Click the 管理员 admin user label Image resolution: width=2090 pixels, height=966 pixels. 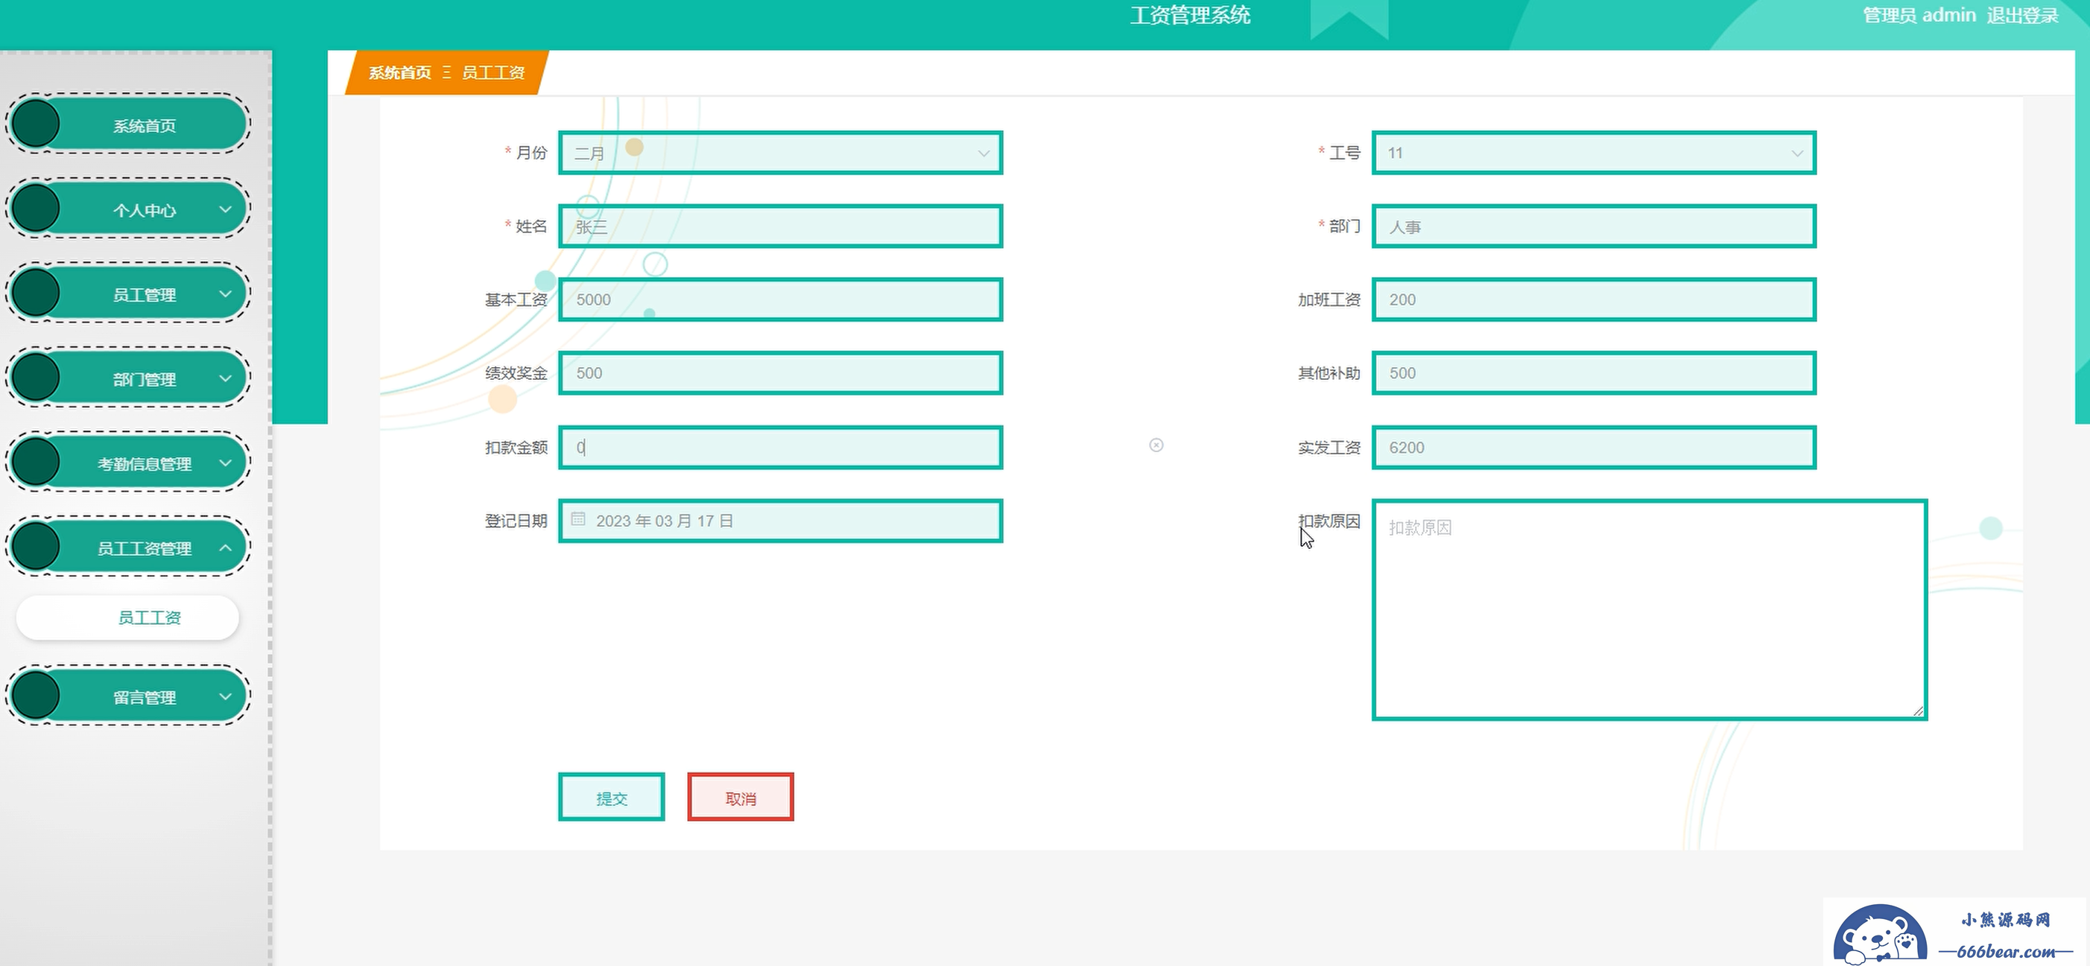tap(1919, 16)
